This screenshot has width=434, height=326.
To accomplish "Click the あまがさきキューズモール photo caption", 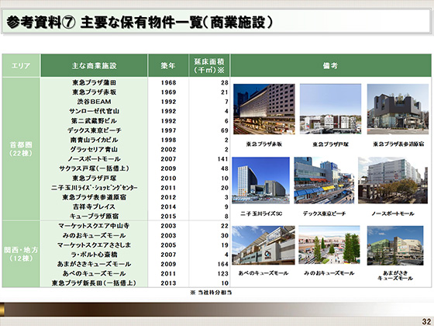I will click(x=395, y=276).
